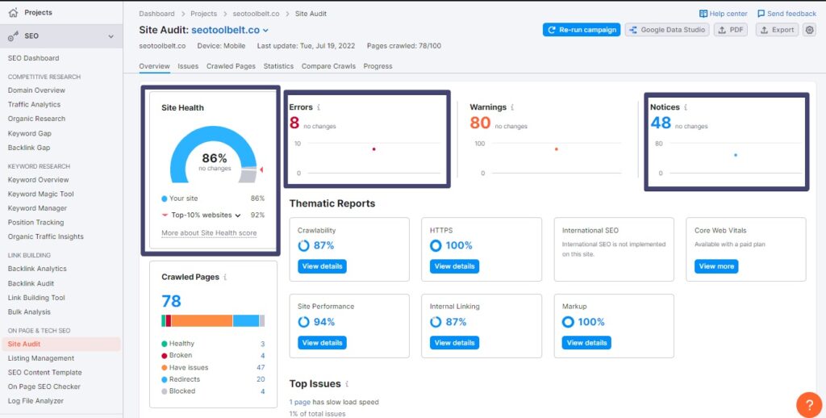Open Keyword Magic Tool in sidebar
Screen dimensions: 826x418
(x=40, y=194)
